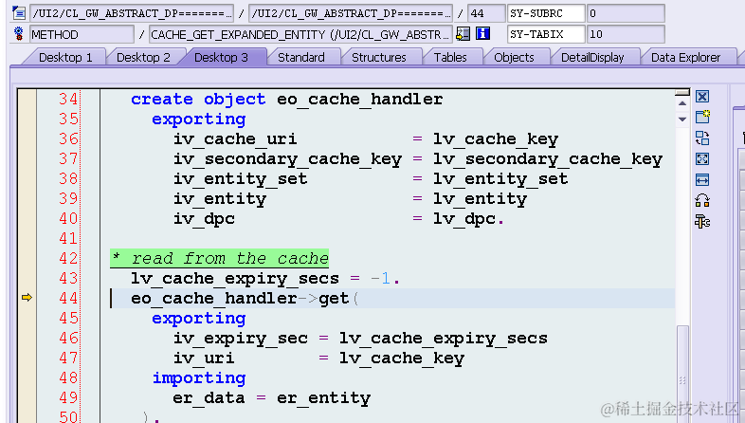
Task: Open the DetailDisplay tab
Action: (592, 58)
